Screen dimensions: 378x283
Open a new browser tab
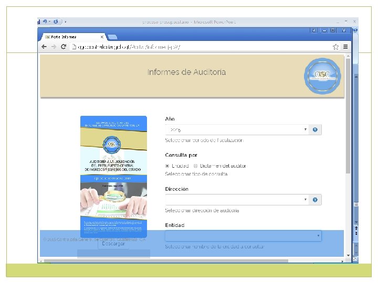tap(112, 37)
